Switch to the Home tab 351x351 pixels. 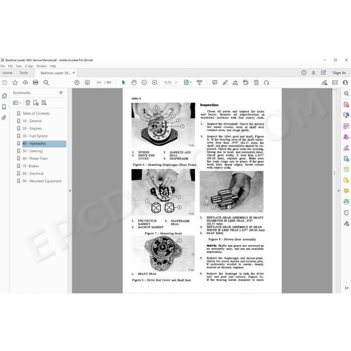click(8, 73)
